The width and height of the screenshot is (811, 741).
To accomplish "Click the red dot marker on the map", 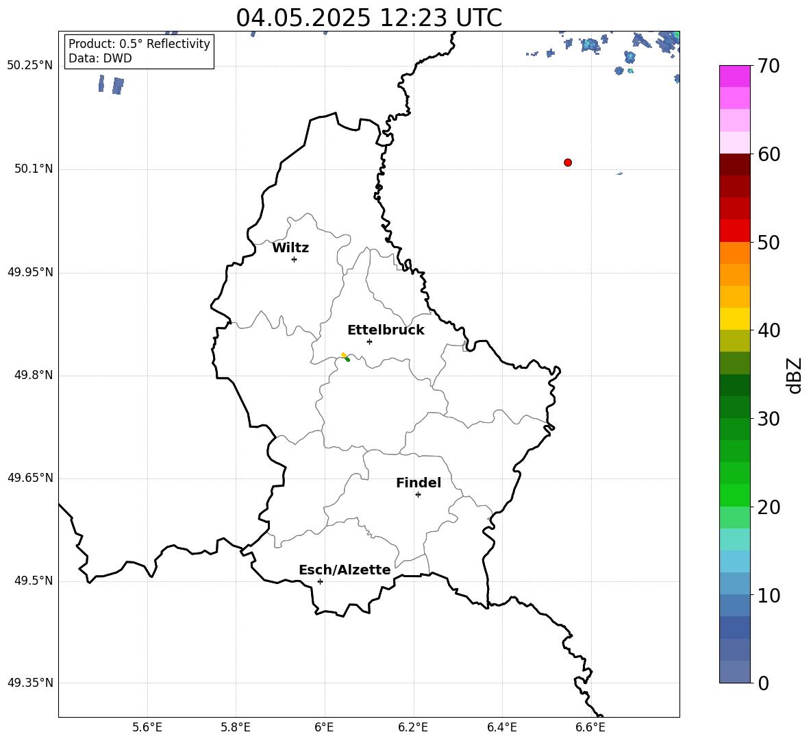I will coord(568,162).
